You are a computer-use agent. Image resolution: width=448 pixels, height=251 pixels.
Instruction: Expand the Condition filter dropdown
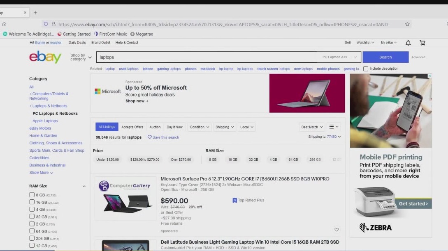(200, 127)
